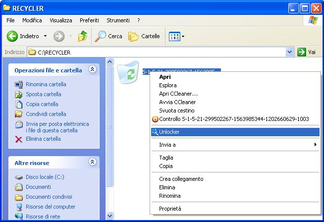The image size is (324, 222).
Task: Collapse the Altre risorse panel
Action: [x=92, y=162]
